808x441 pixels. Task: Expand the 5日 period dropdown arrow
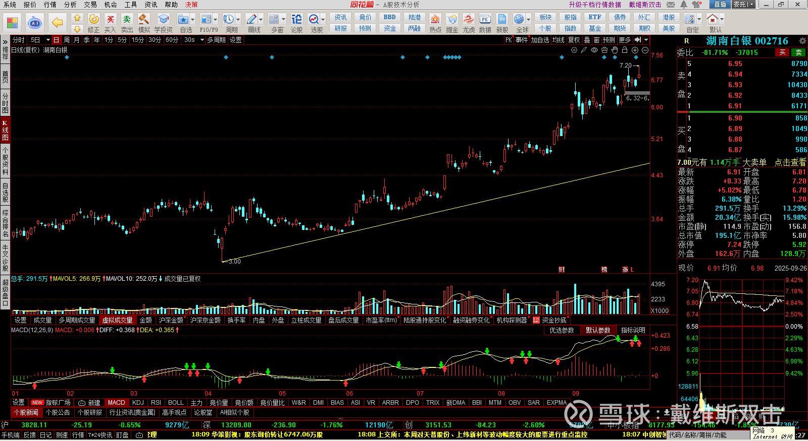[x=48, y=40]
